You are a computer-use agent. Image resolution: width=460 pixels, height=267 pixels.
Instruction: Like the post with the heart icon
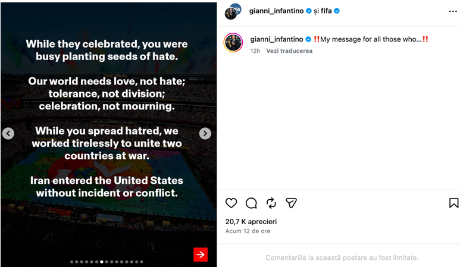click(x=231, y=203)
